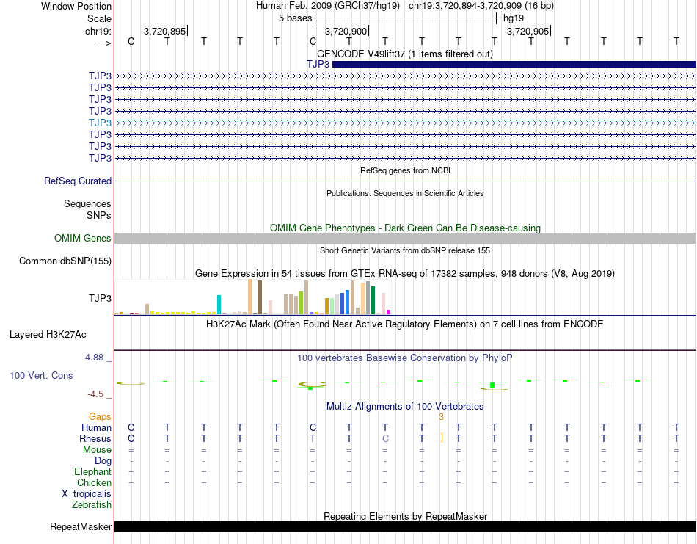Click the Window Position track label
Image resolution: width=697 pixels, height=544 pixels.
76,6
